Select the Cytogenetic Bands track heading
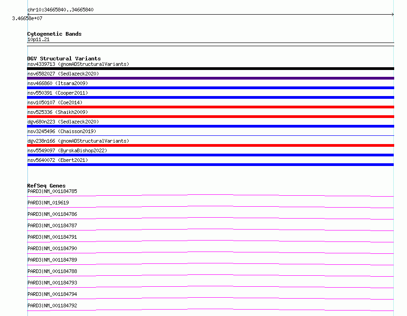 [54, 34]
